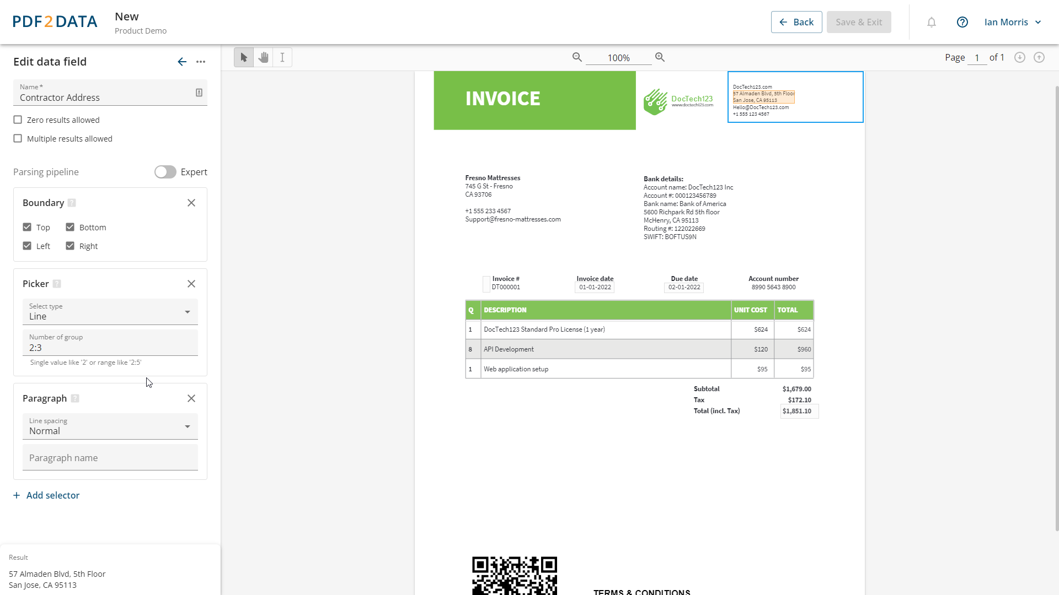The image size is (1059, 595).
Task: Click the arrow/selection tool icon
Action: (x=244, y=57)
